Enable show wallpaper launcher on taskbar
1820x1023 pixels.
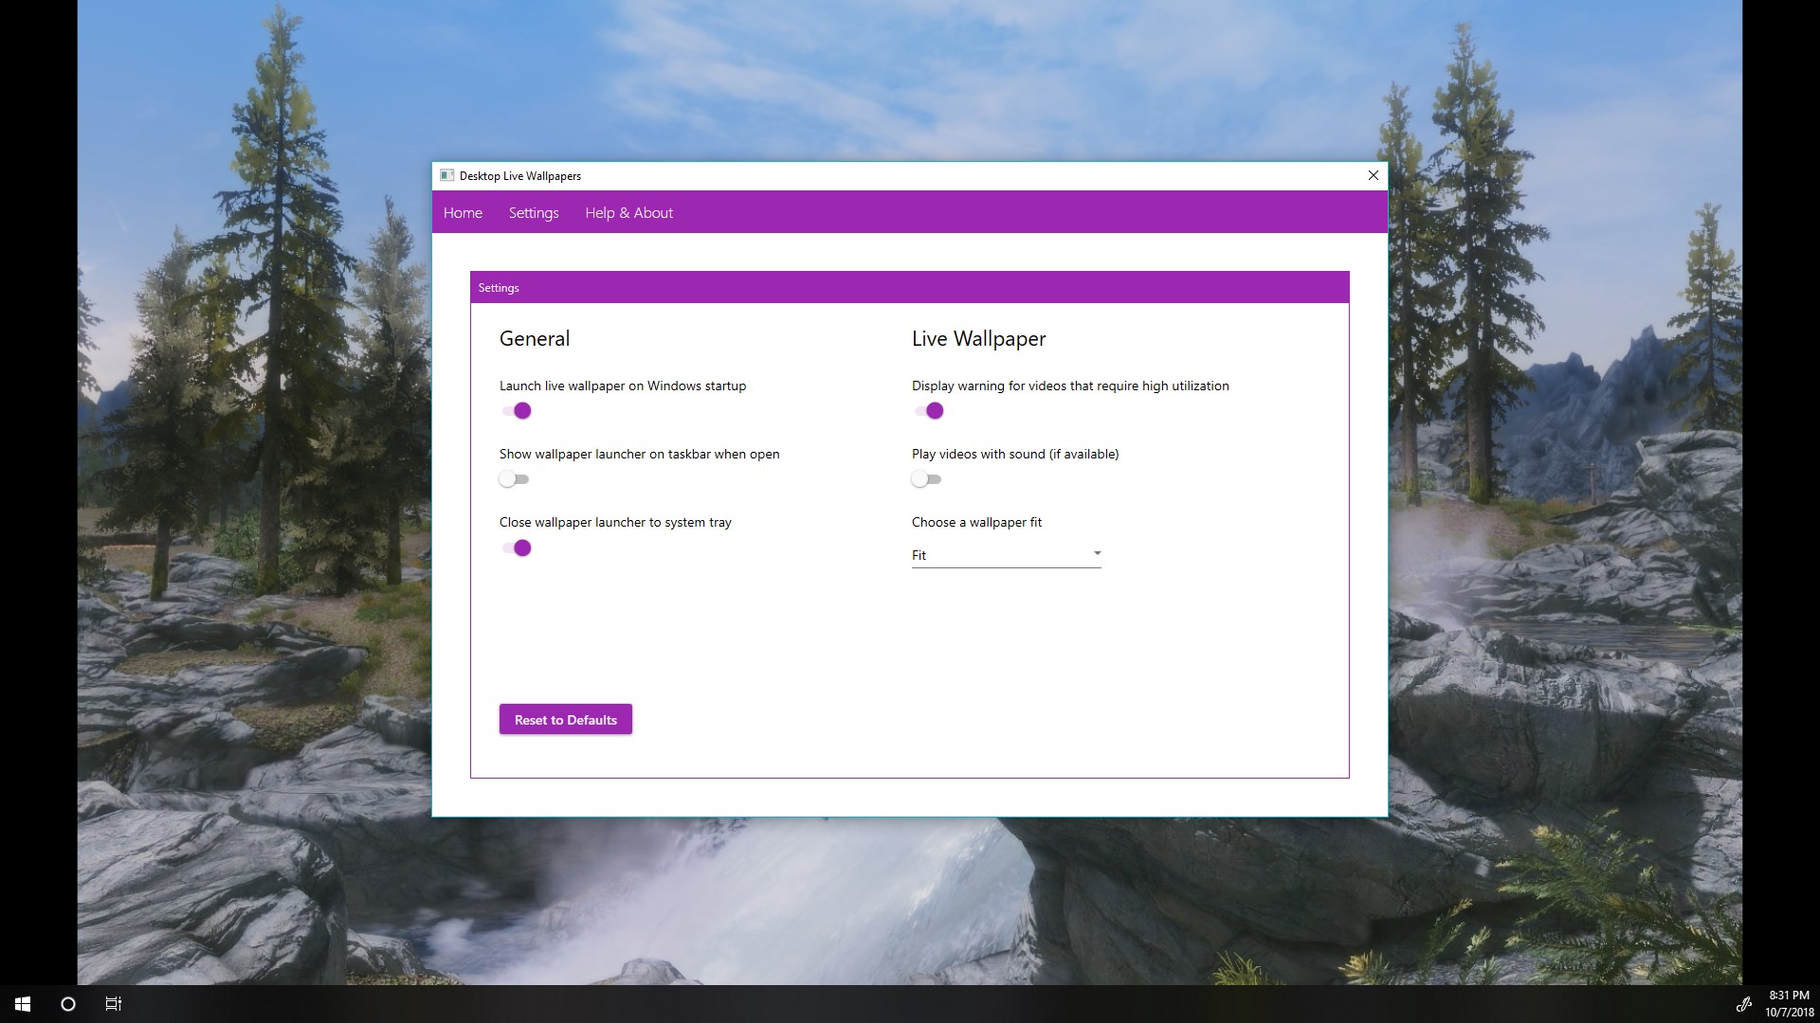click(x=515, y=479)
